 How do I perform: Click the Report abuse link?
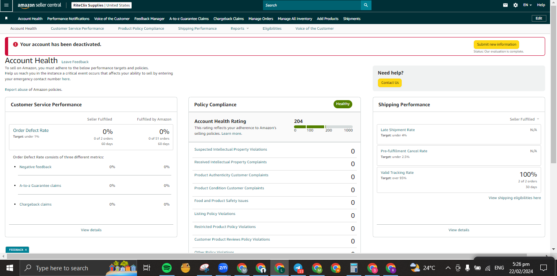point(16,90)
